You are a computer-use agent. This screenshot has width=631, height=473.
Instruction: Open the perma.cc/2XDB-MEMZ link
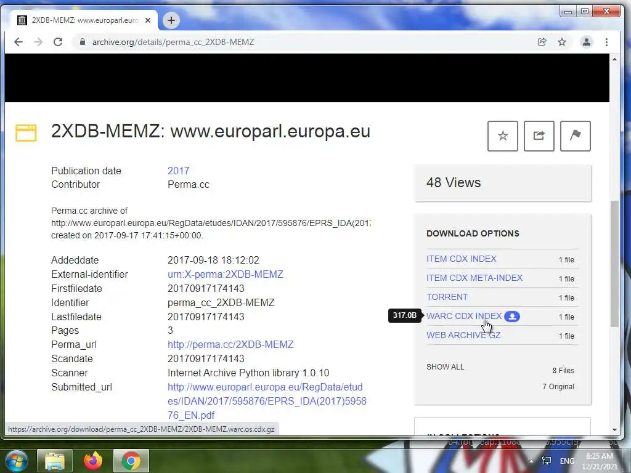click(230, 345)
